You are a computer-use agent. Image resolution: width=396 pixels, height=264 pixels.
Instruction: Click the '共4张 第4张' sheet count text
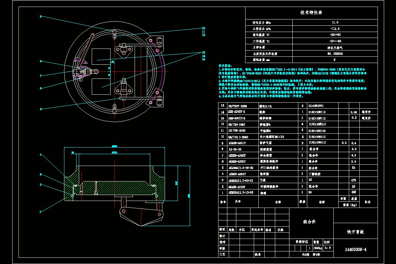click(x=311, y=255)
